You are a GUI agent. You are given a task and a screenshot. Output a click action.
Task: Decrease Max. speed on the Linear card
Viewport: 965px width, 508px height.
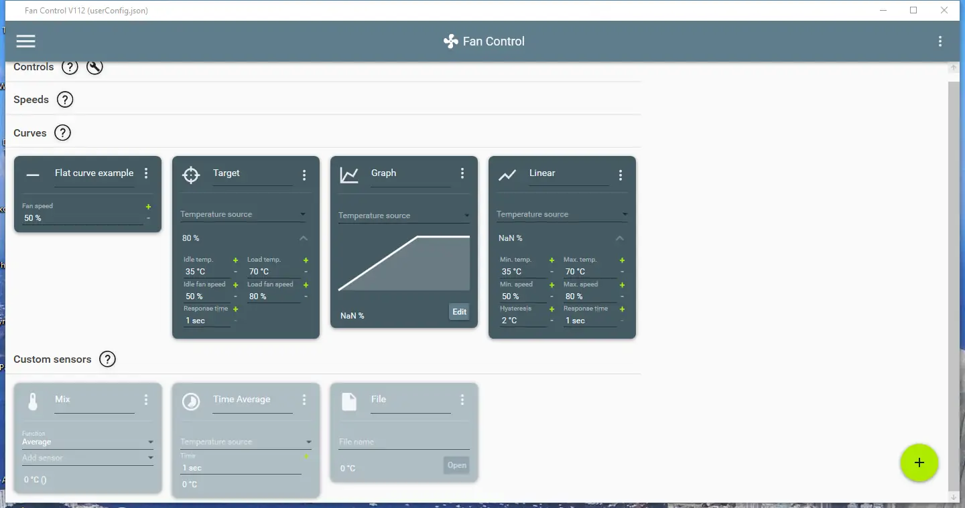coord(622,297)
